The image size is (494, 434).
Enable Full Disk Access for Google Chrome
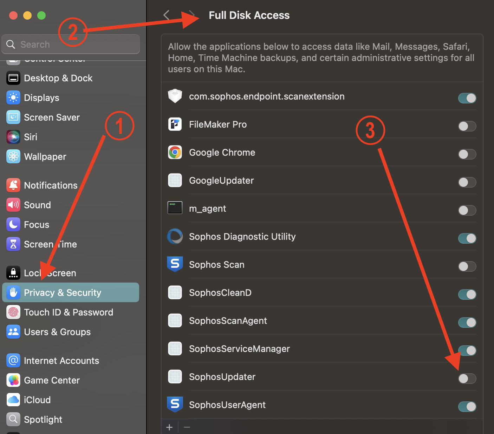tap(467, 154)
